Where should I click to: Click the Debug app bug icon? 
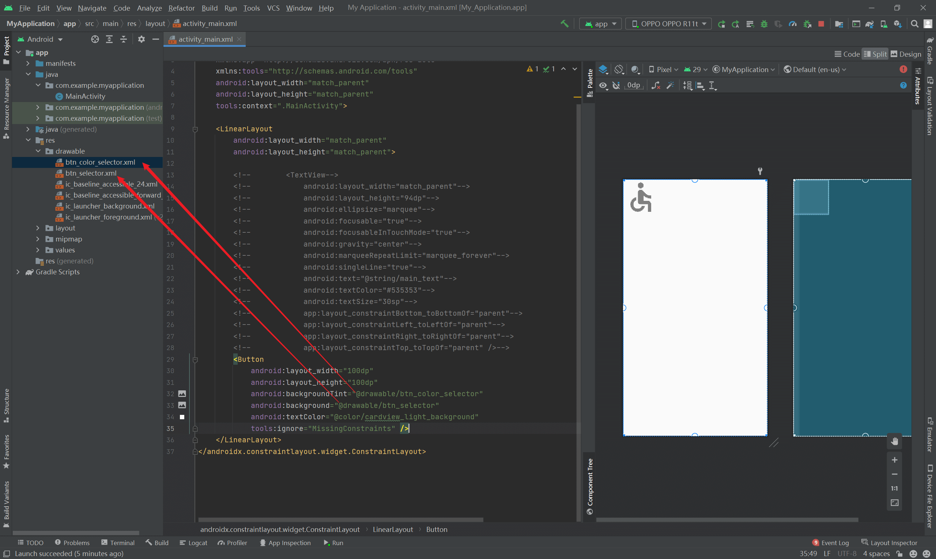coord(764,24)
